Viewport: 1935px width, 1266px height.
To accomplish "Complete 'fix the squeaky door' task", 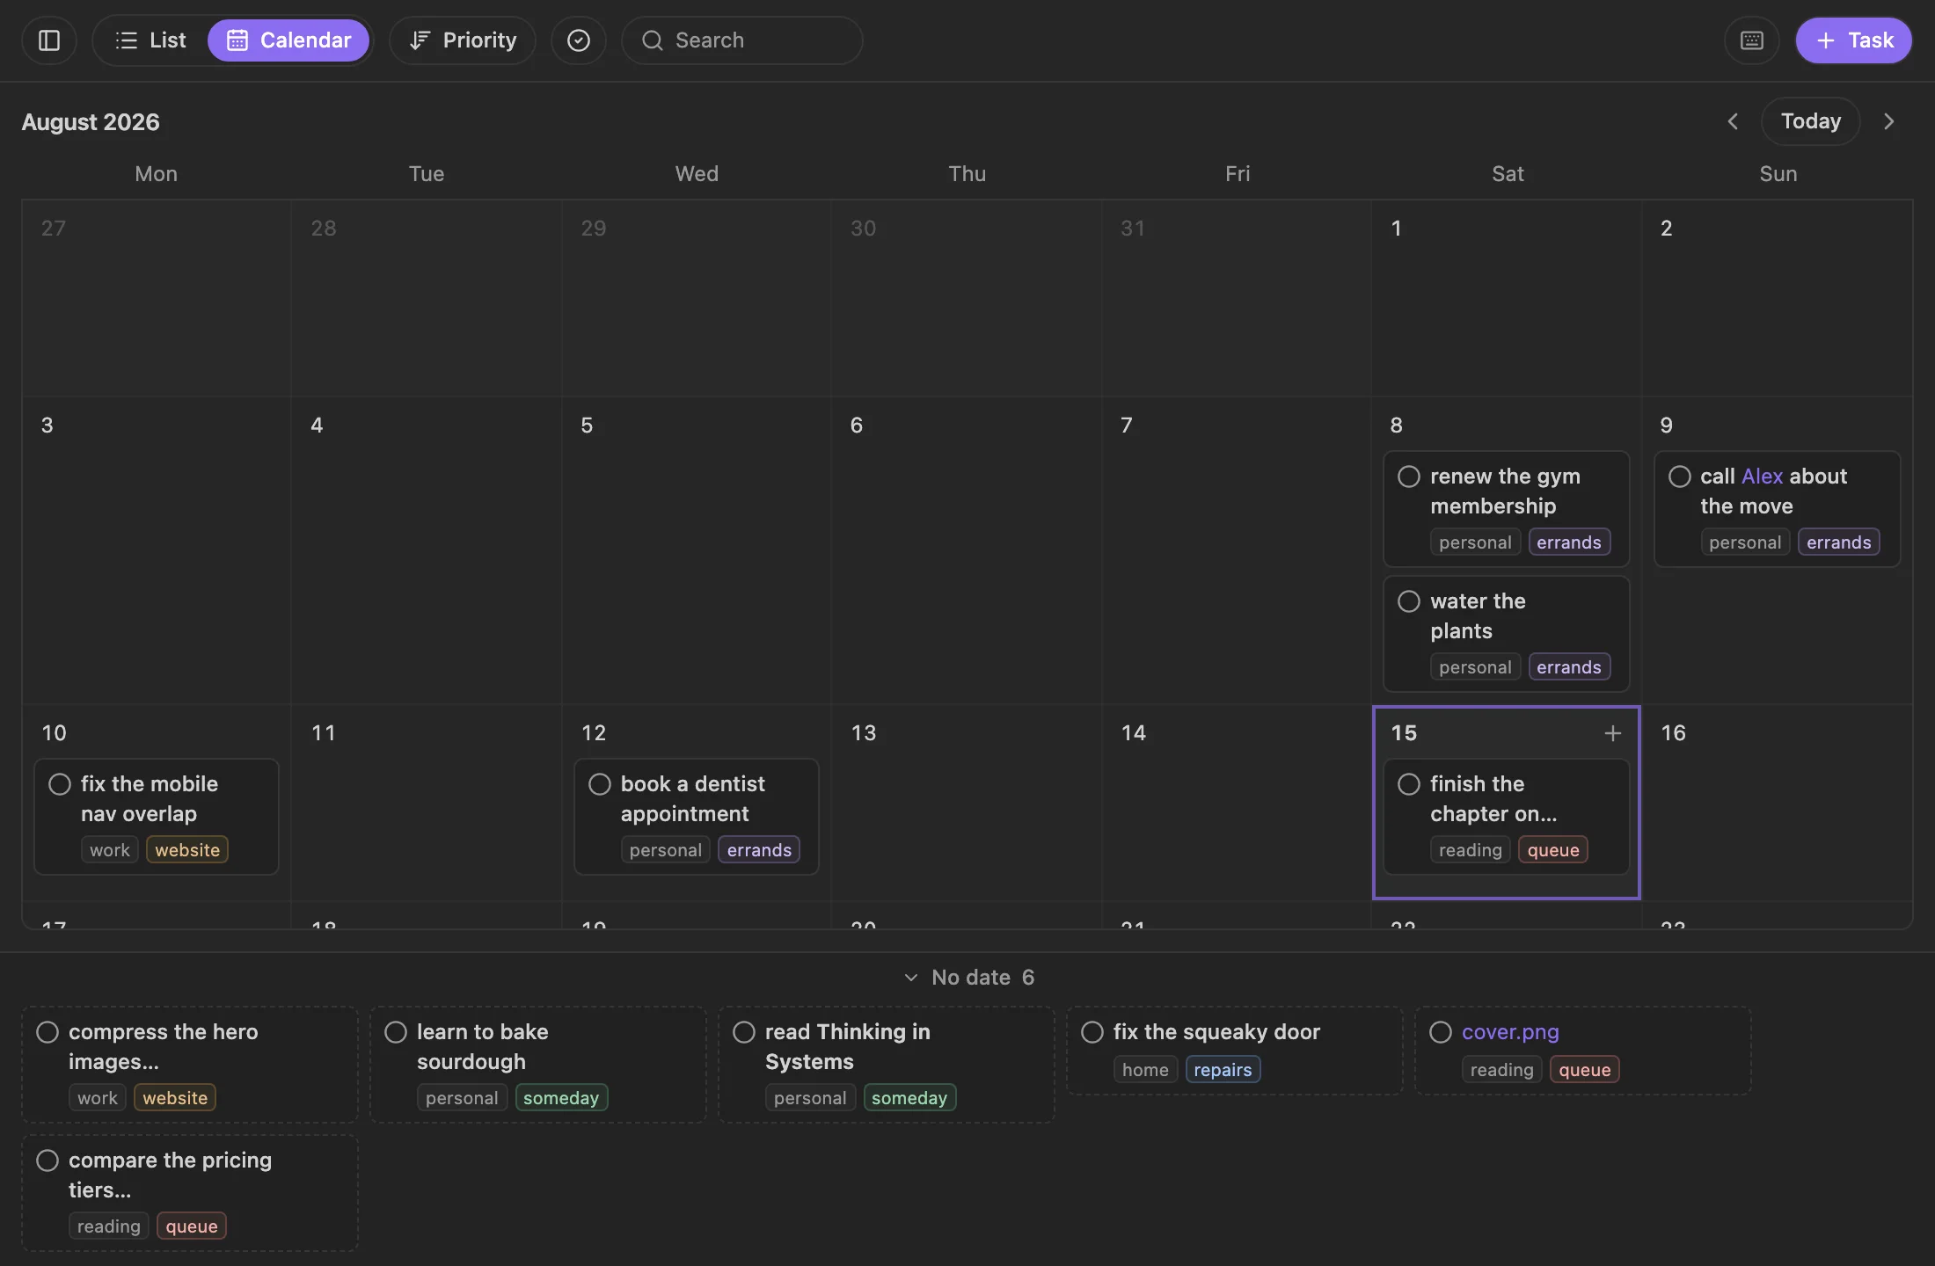I will 1092,1032.
